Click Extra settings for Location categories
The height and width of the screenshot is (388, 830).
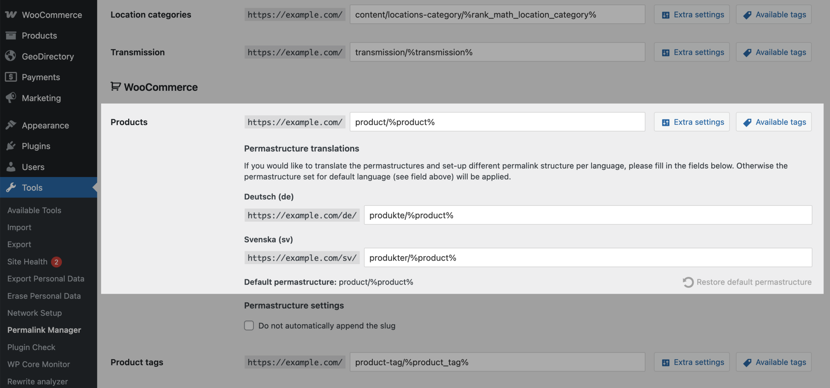[692, 15]
